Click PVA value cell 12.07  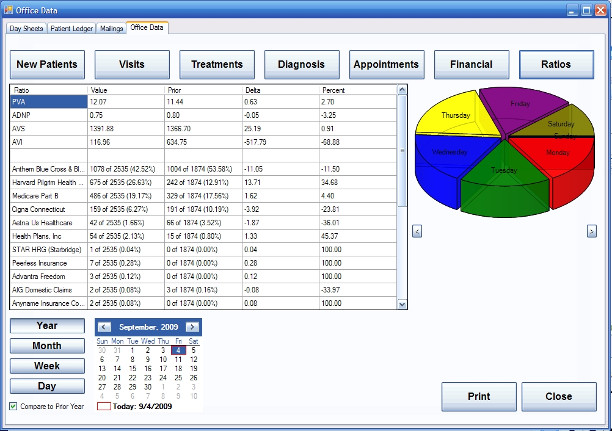point(126,102)
